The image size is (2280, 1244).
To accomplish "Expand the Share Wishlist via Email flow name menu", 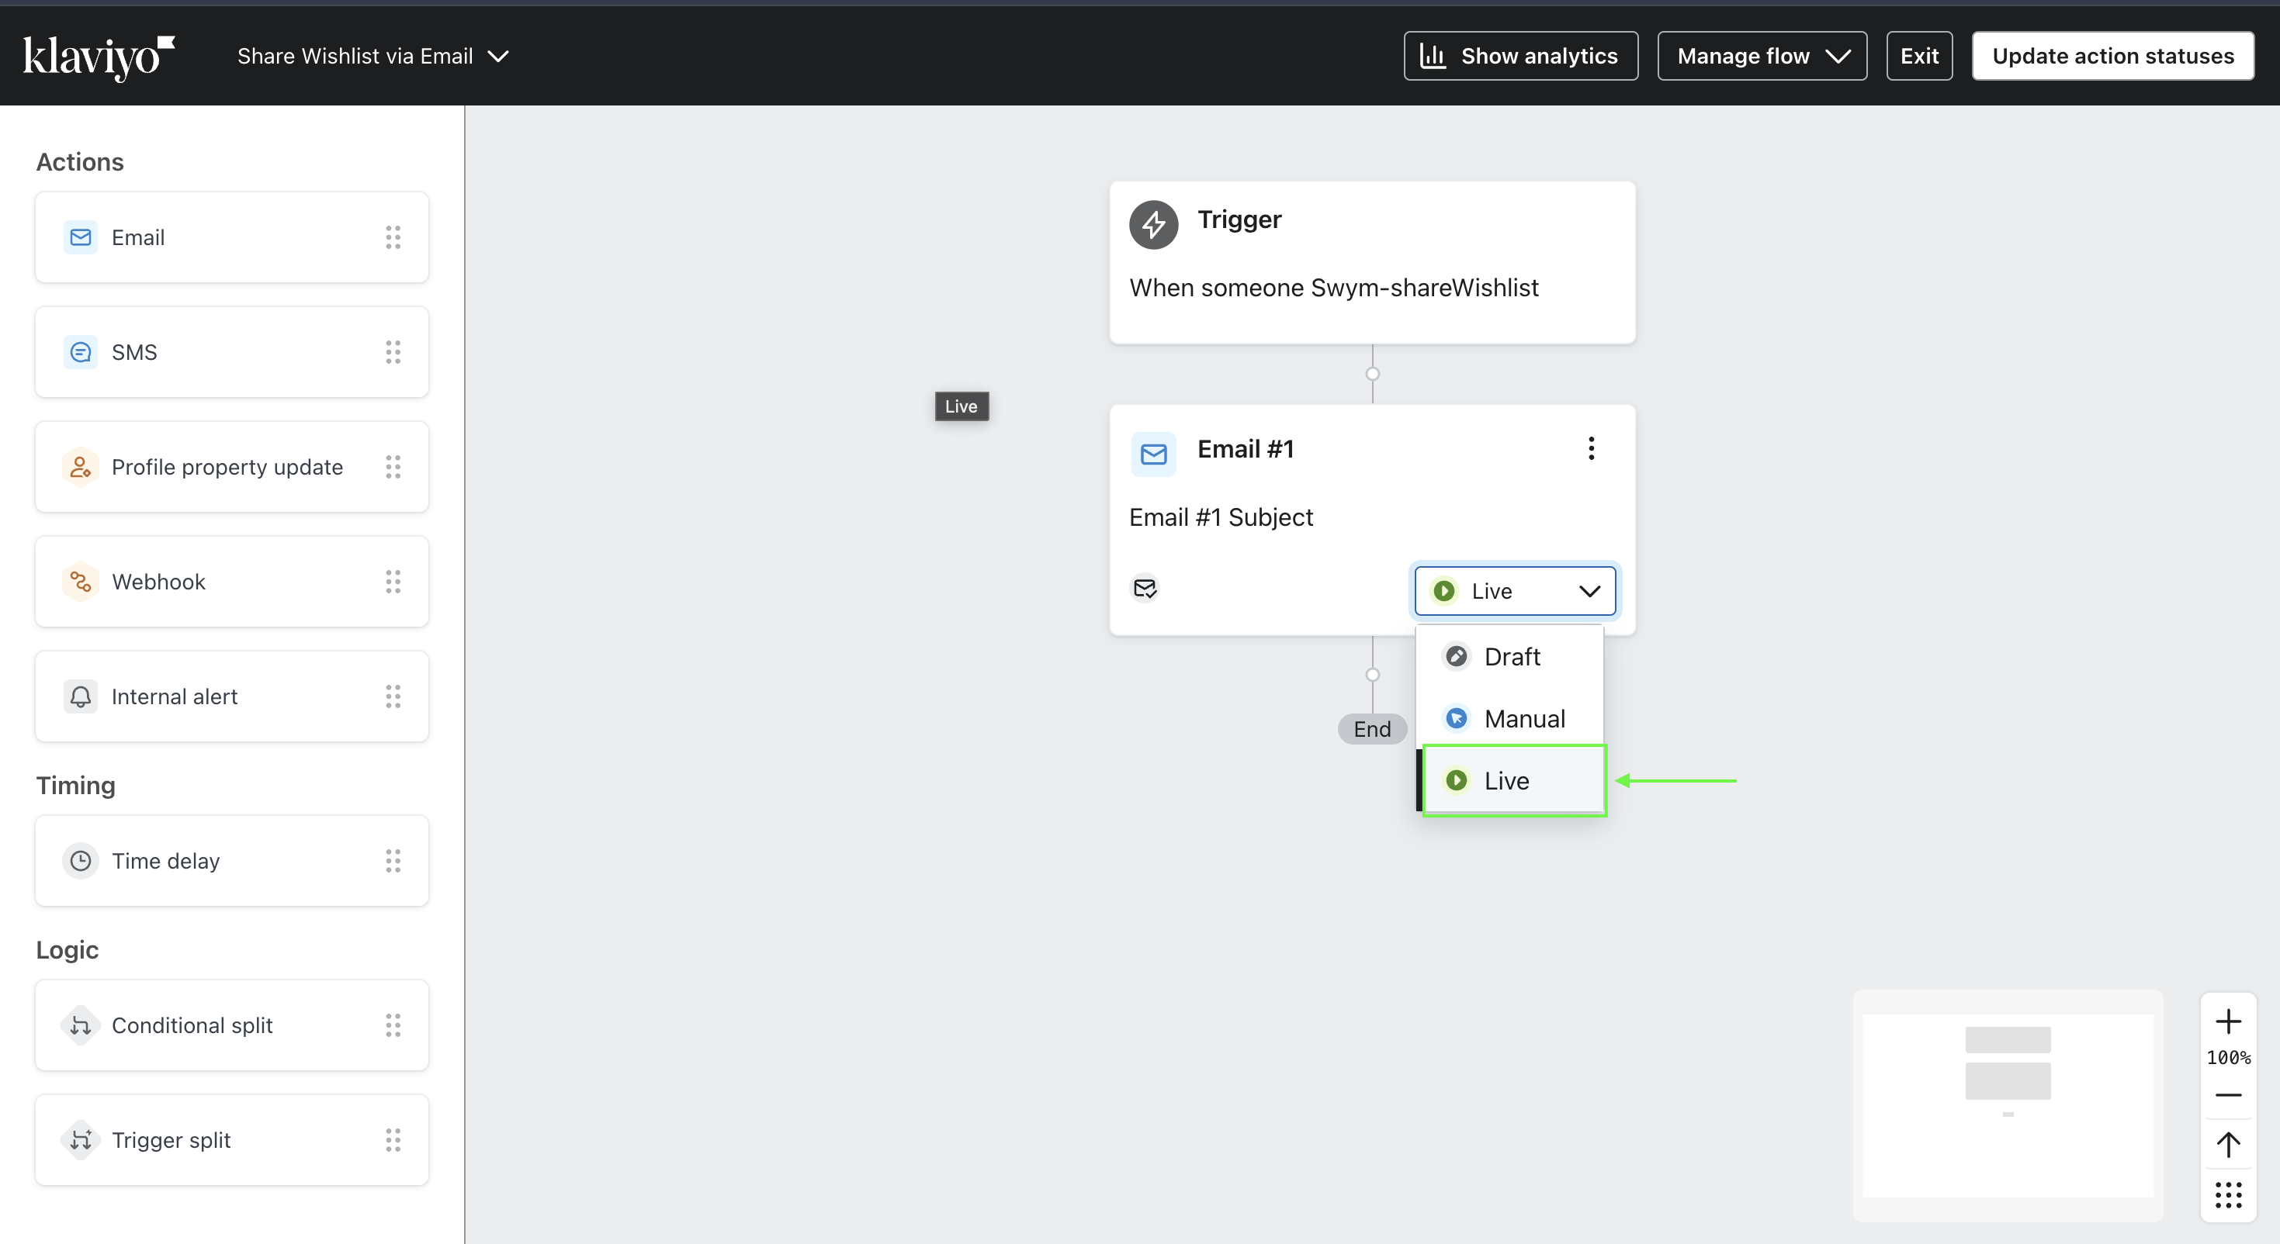I will 372,56.
